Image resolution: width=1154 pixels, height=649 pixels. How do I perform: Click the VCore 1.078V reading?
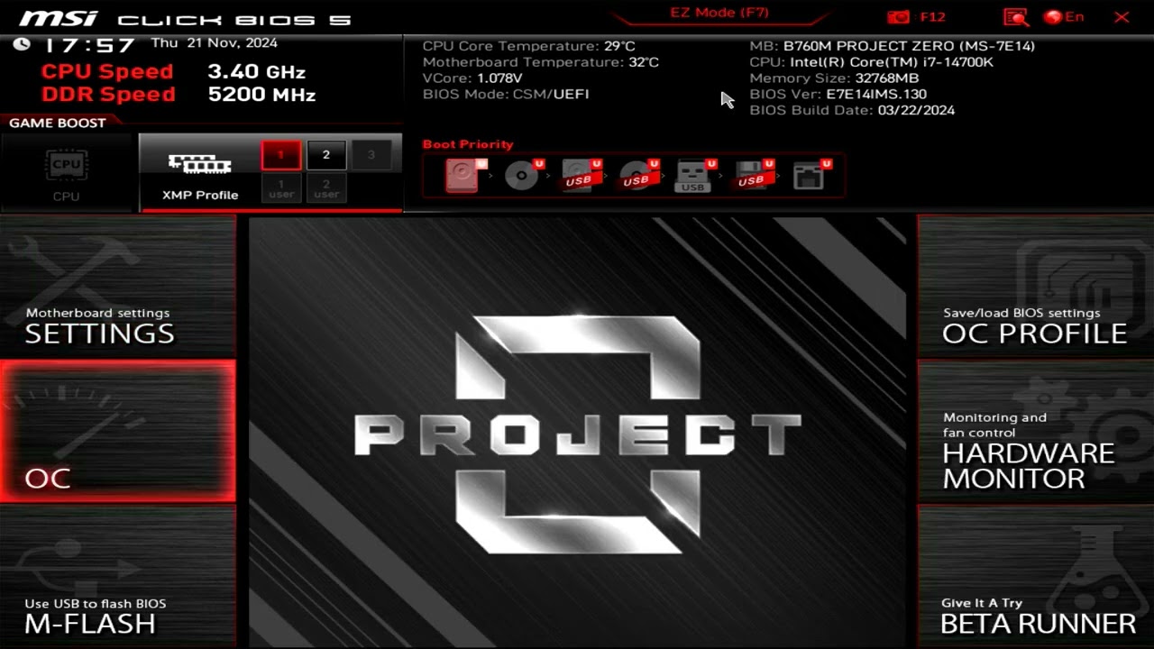pos(472,78)
